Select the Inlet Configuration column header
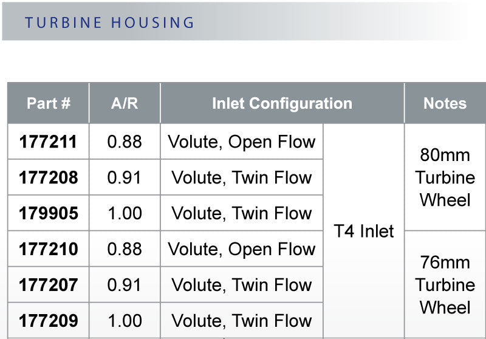Screen dimensions: 486x339 282,103
